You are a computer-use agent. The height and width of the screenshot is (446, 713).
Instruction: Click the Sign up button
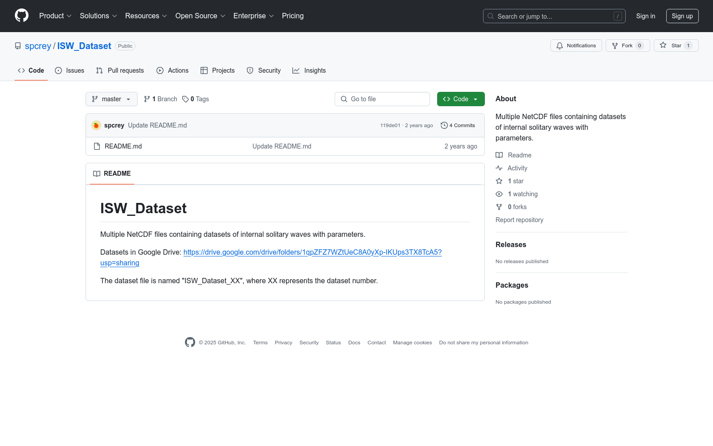click(x=682, y=16)
